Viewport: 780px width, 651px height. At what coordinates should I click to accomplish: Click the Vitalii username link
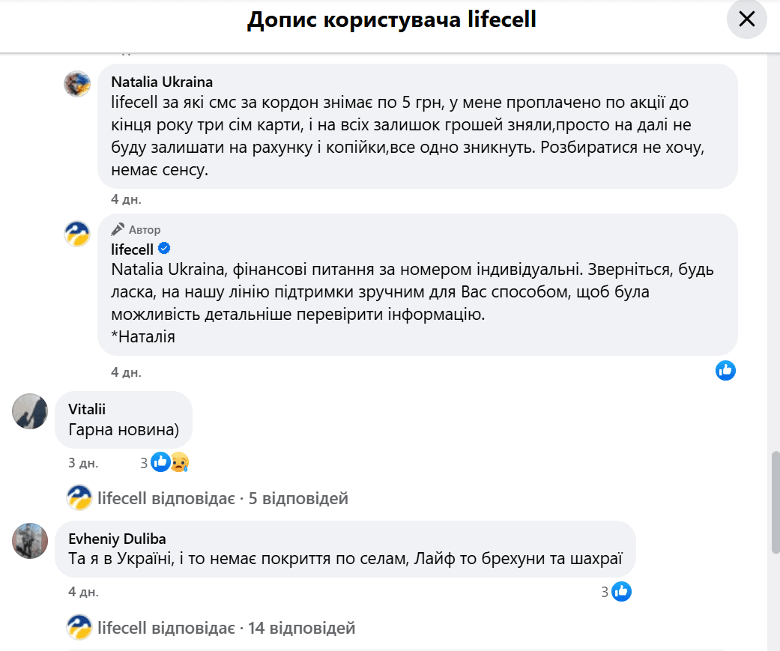(x=87, y=409)
